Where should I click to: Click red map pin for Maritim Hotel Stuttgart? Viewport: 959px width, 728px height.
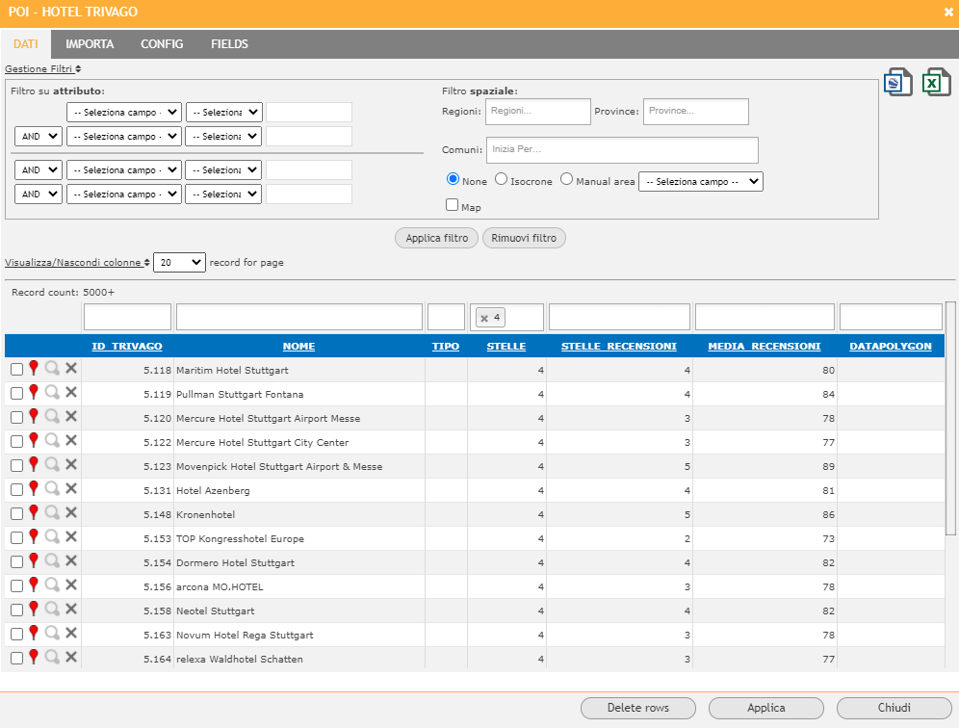[x=34, y=368]
